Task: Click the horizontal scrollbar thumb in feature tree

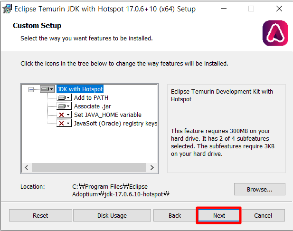Action: point(89,167)
